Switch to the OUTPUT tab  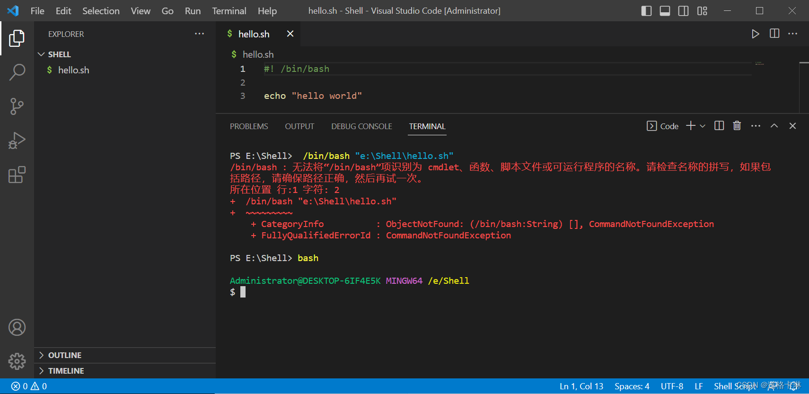(x=299, y=126)
